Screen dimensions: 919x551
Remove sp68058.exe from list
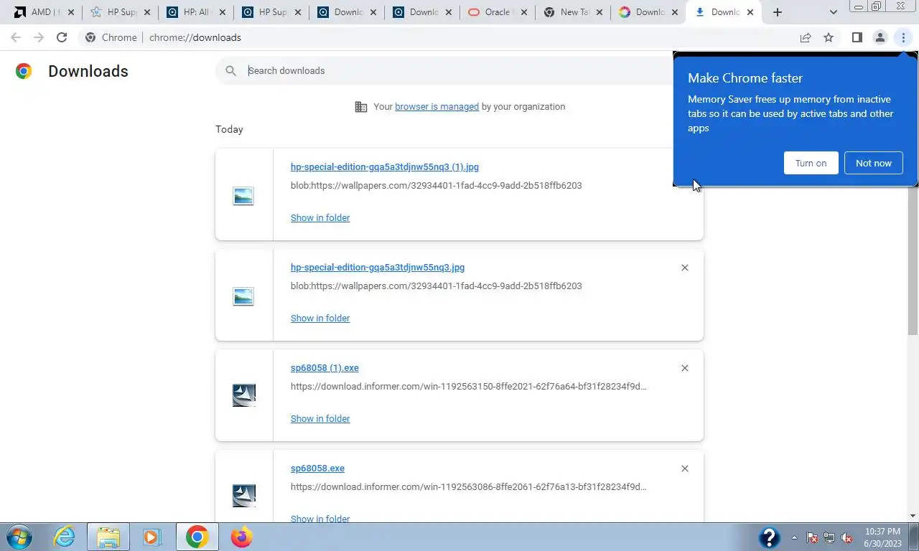point(684,468)
